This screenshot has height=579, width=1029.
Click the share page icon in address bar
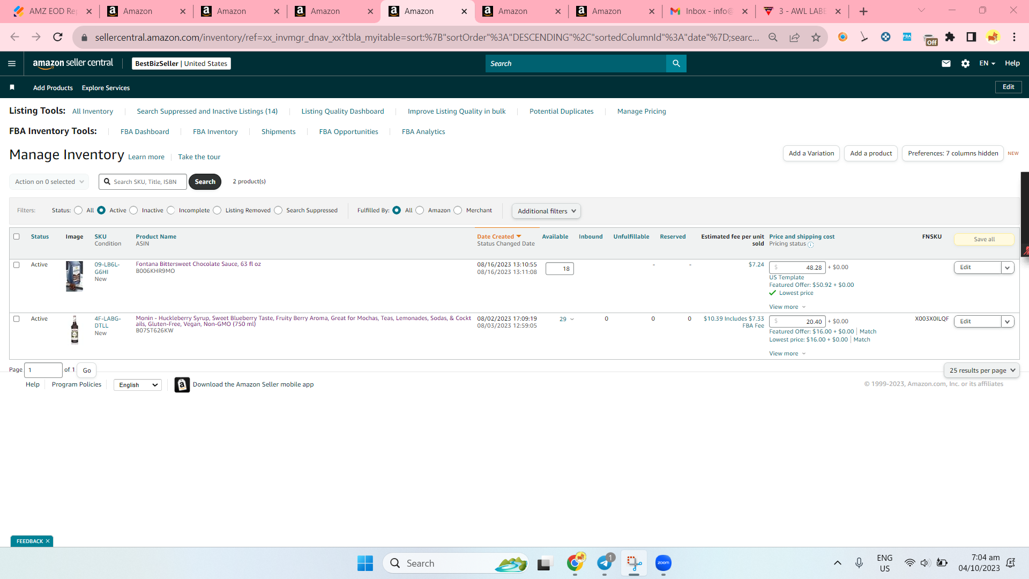(794, 37)
